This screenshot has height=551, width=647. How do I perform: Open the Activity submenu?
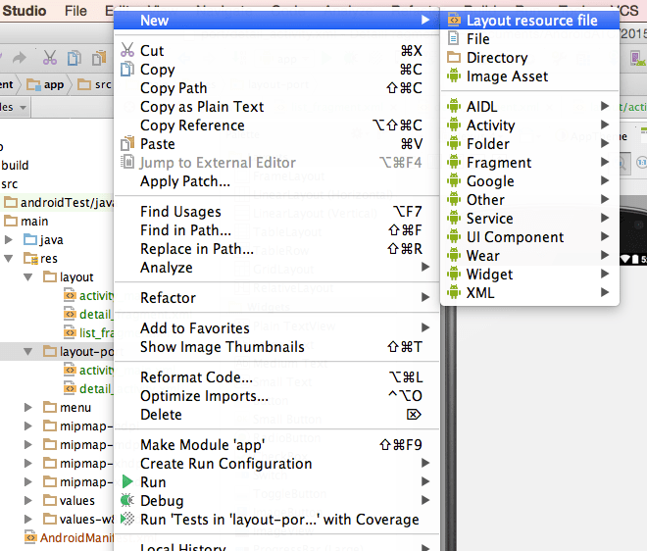(529, 125)
